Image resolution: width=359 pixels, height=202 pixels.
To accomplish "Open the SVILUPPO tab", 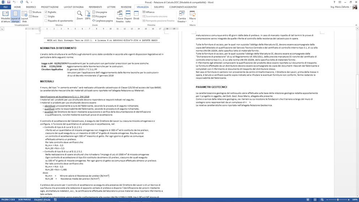I will 159,7.
